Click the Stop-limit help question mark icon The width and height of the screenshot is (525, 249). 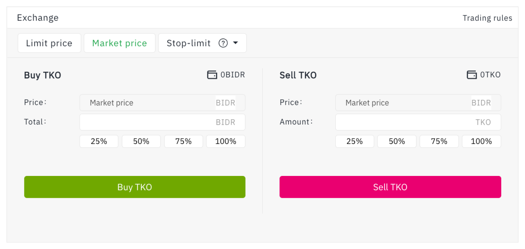tap(223, 43)
